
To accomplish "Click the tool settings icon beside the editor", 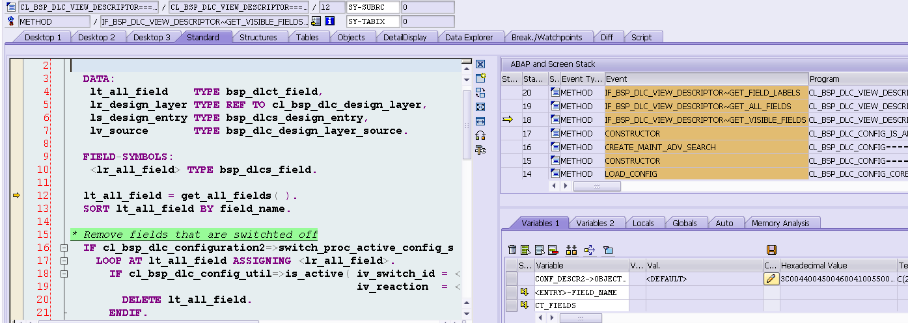I will [480, 149].
